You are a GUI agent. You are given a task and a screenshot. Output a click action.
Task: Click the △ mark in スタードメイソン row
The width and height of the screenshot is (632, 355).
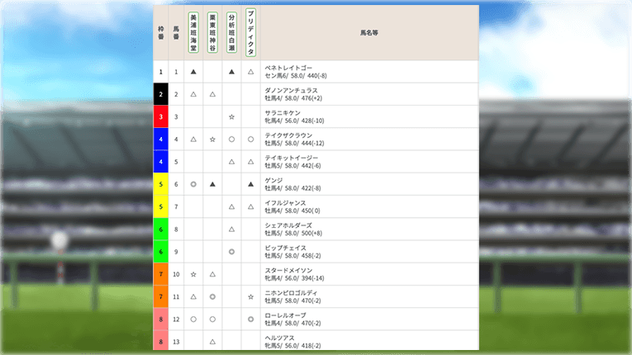[212, 274]
